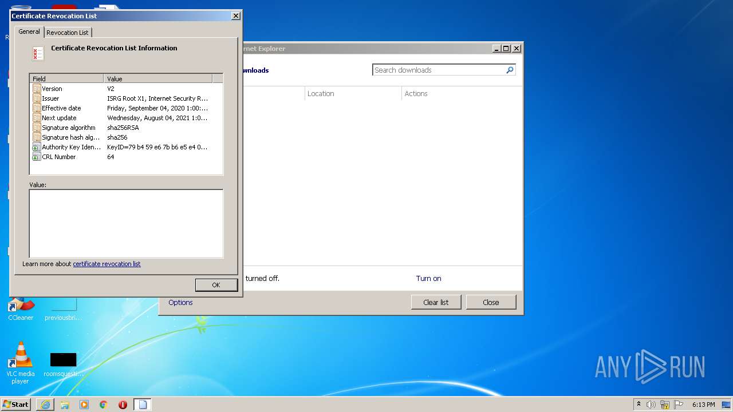Open CCleaner desktop shortcut
The width and height of the screenshot is (733, 412).
pos(21,309)
